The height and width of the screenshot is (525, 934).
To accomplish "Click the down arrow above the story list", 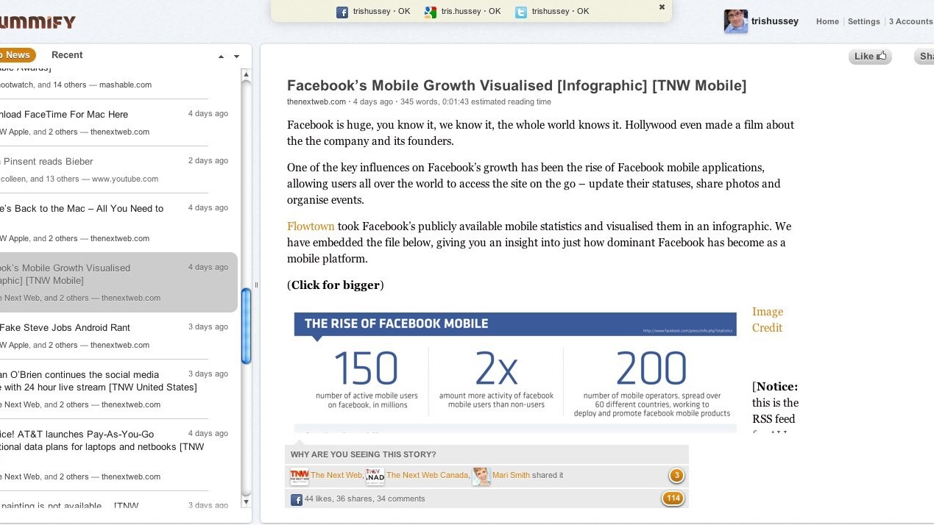I will coord(236,57).
